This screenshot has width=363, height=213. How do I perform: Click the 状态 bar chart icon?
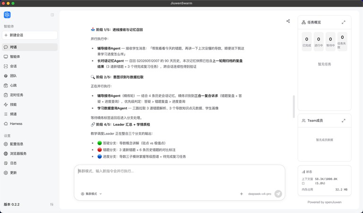(x=303, y=172)
